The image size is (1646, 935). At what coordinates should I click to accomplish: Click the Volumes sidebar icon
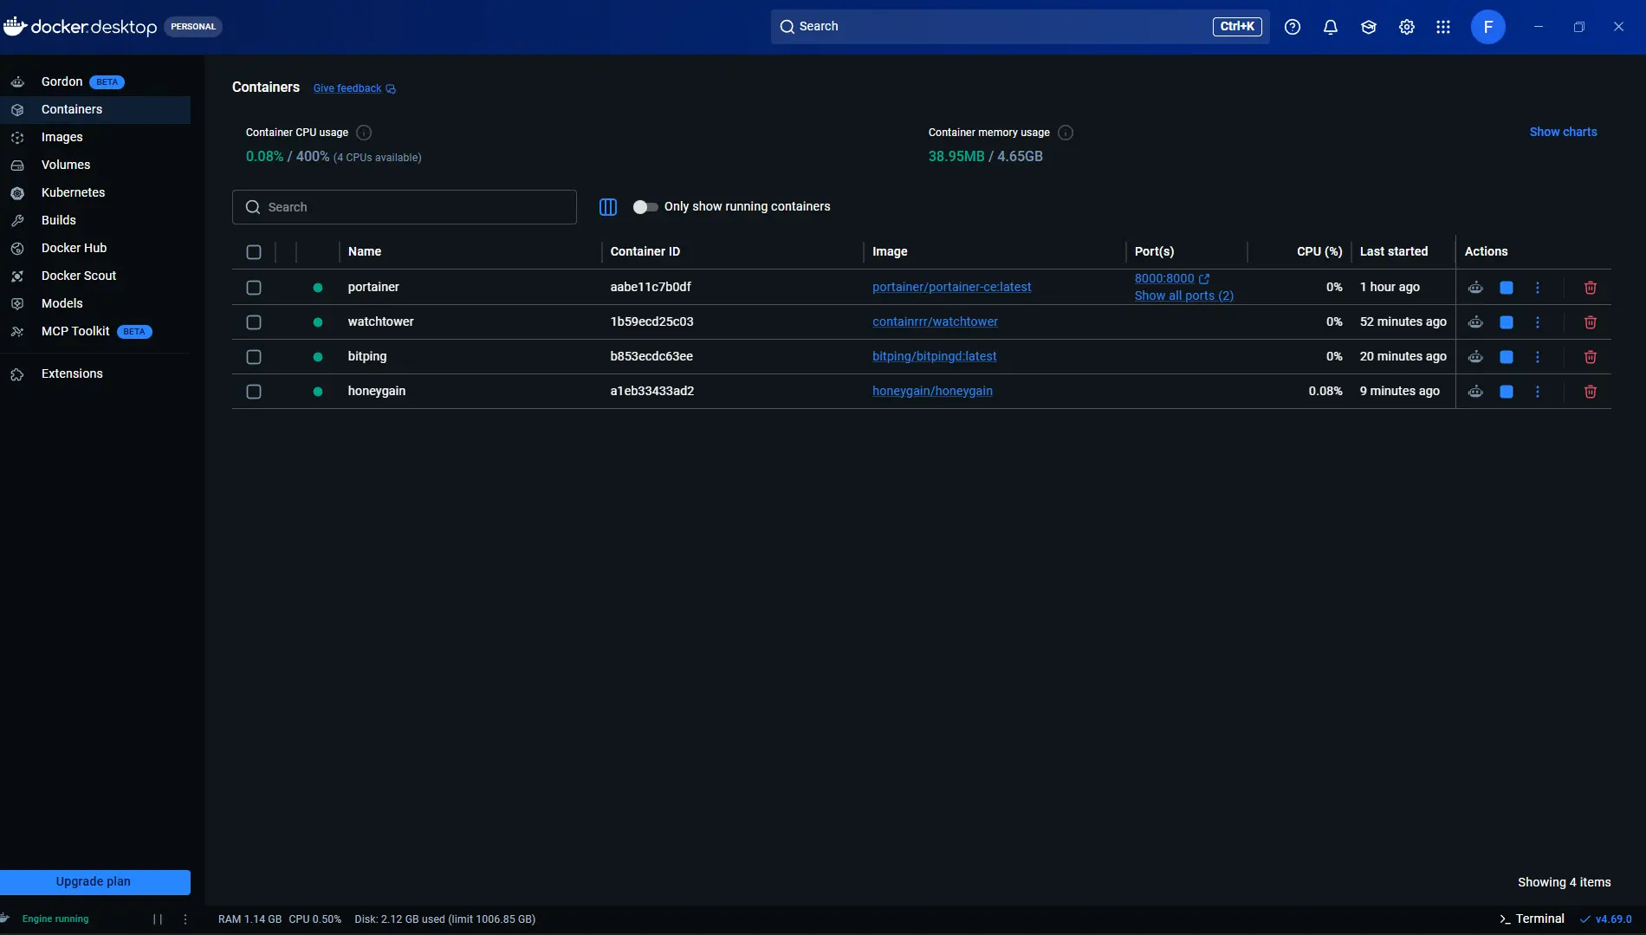(17, 166)
